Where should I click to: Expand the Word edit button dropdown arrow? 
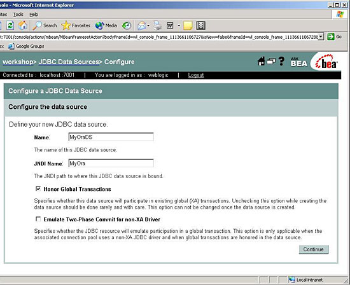click(179, 25)
